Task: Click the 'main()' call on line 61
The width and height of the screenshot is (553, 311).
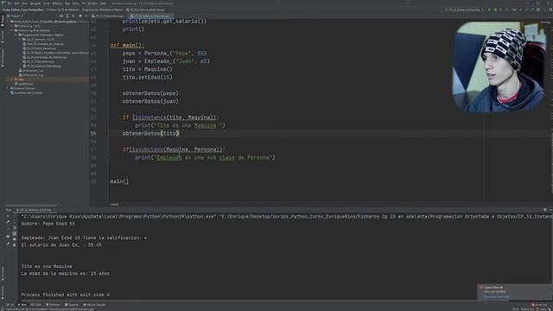Action: [119, 181]
